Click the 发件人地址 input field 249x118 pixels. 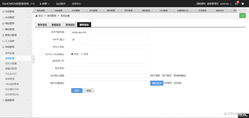pos(110,47)
